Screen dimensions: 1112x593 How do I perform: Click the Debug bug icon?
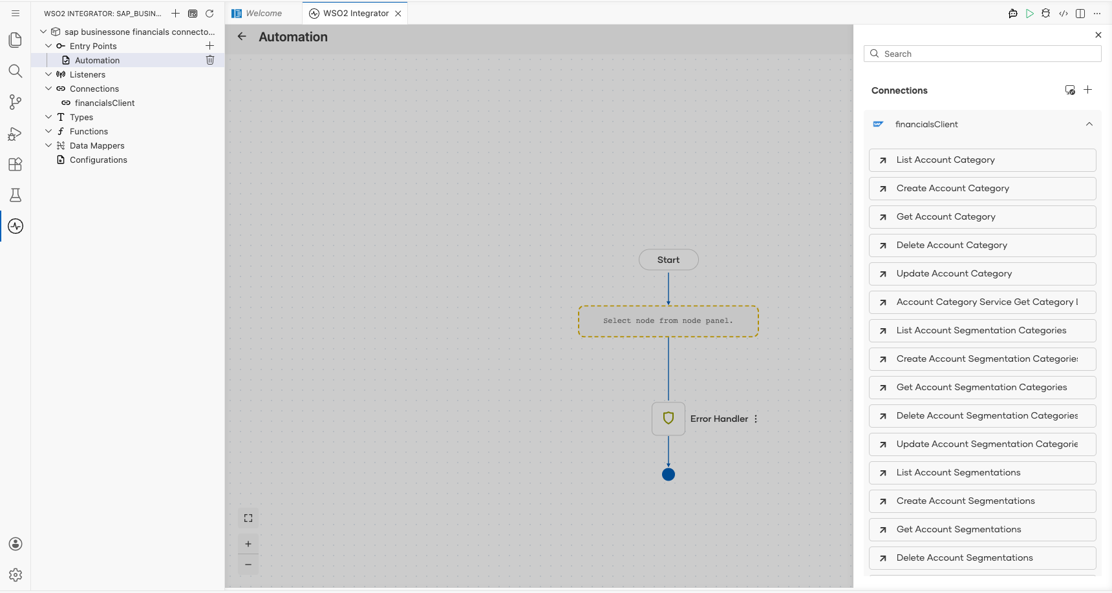point(1046,13)
